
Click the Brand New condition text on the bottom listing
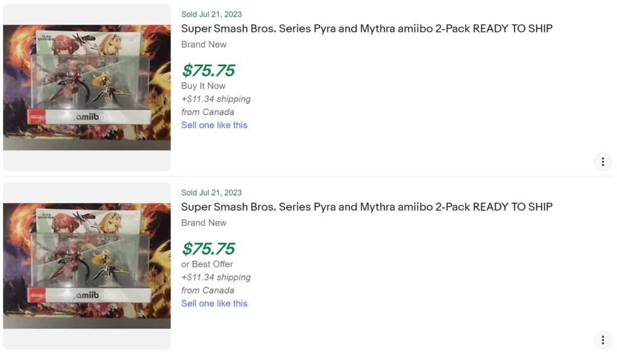(x=203, y=223)
